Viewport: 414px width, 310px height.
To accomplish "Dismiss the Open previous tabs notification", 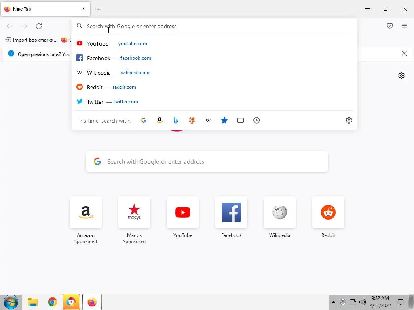I will 404,54.
